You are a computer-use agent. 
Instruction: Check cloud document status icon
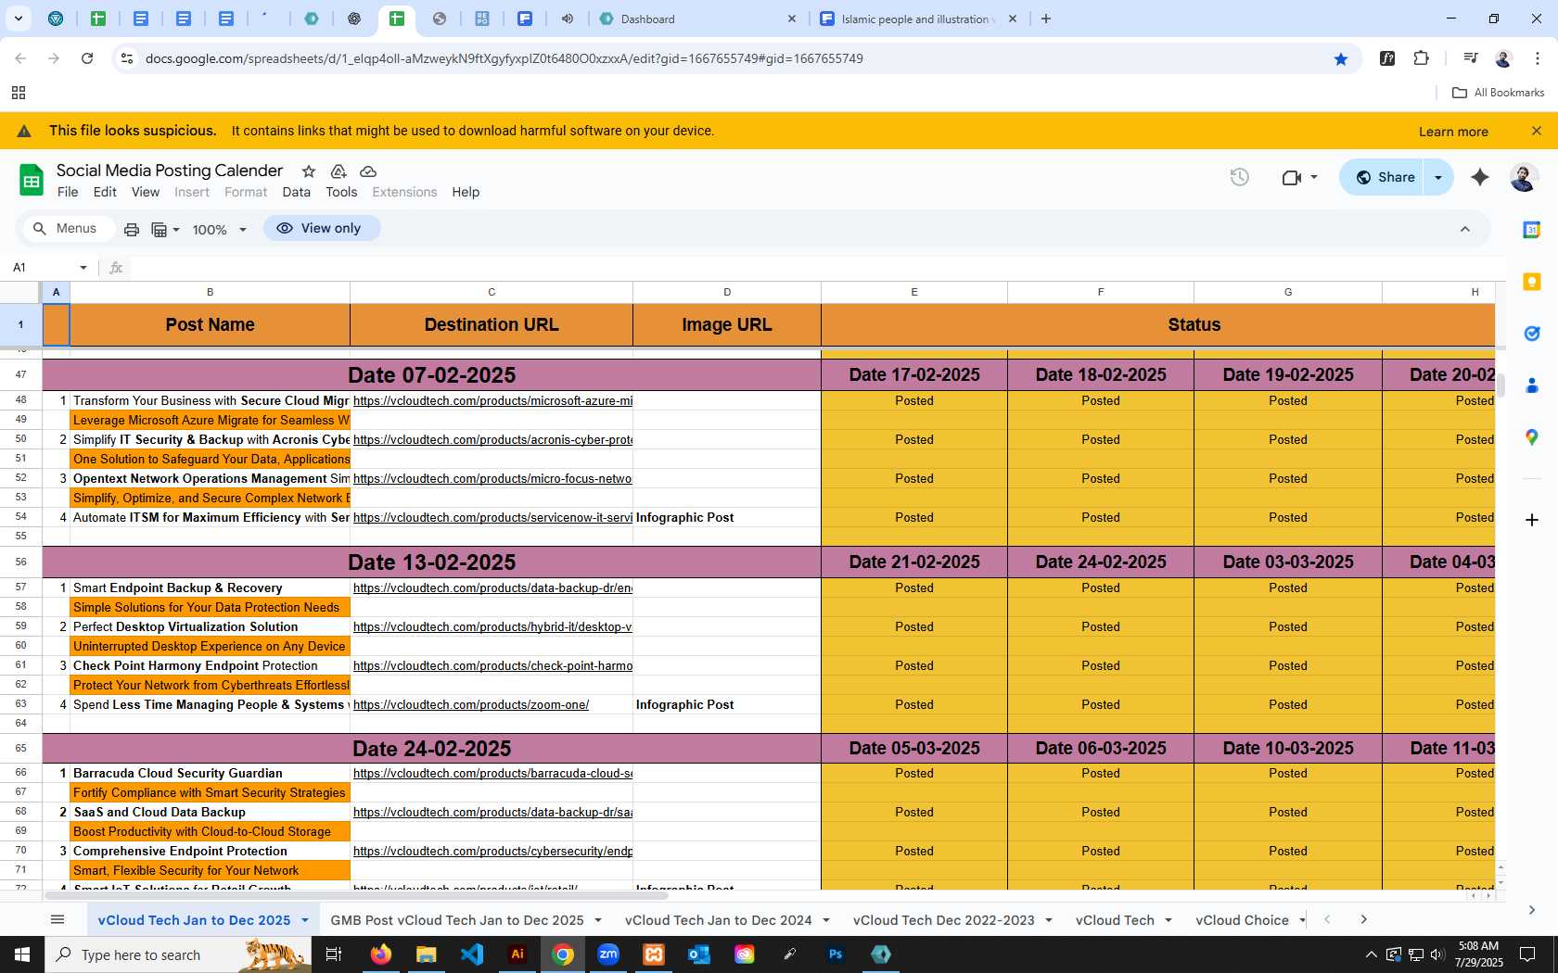pos(368,171)
